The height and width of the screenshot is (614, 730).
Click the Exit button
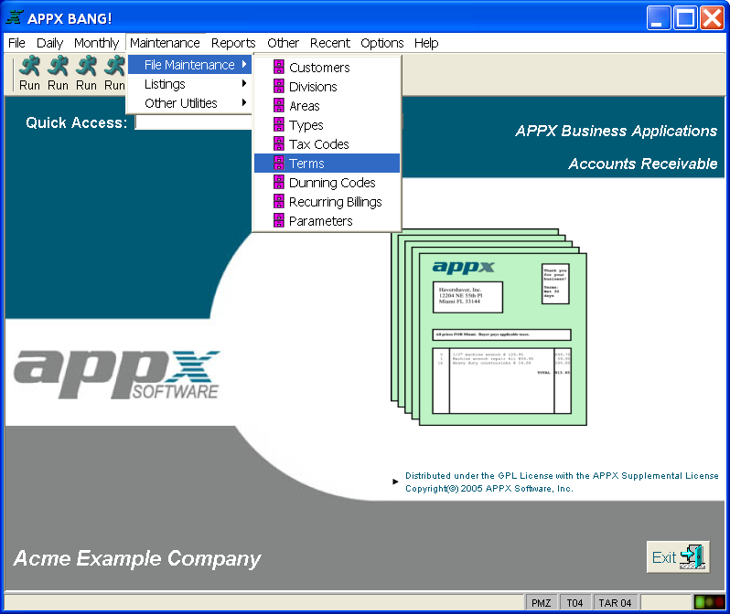[x=678, y=556]
